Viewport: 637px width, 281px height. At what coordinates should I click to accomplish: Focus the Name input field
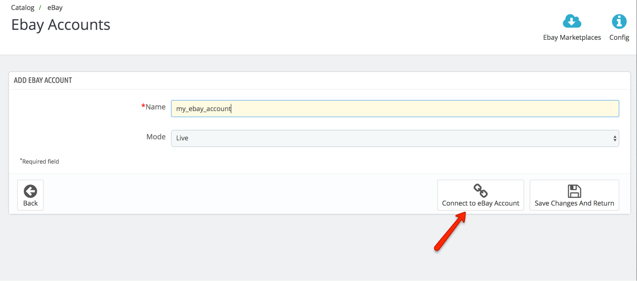click(x=395, y=109)
